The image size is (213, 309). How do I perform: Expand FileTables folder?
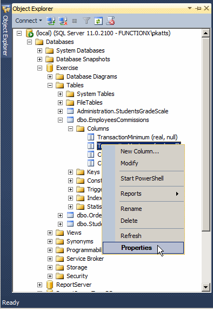(60, 102)
